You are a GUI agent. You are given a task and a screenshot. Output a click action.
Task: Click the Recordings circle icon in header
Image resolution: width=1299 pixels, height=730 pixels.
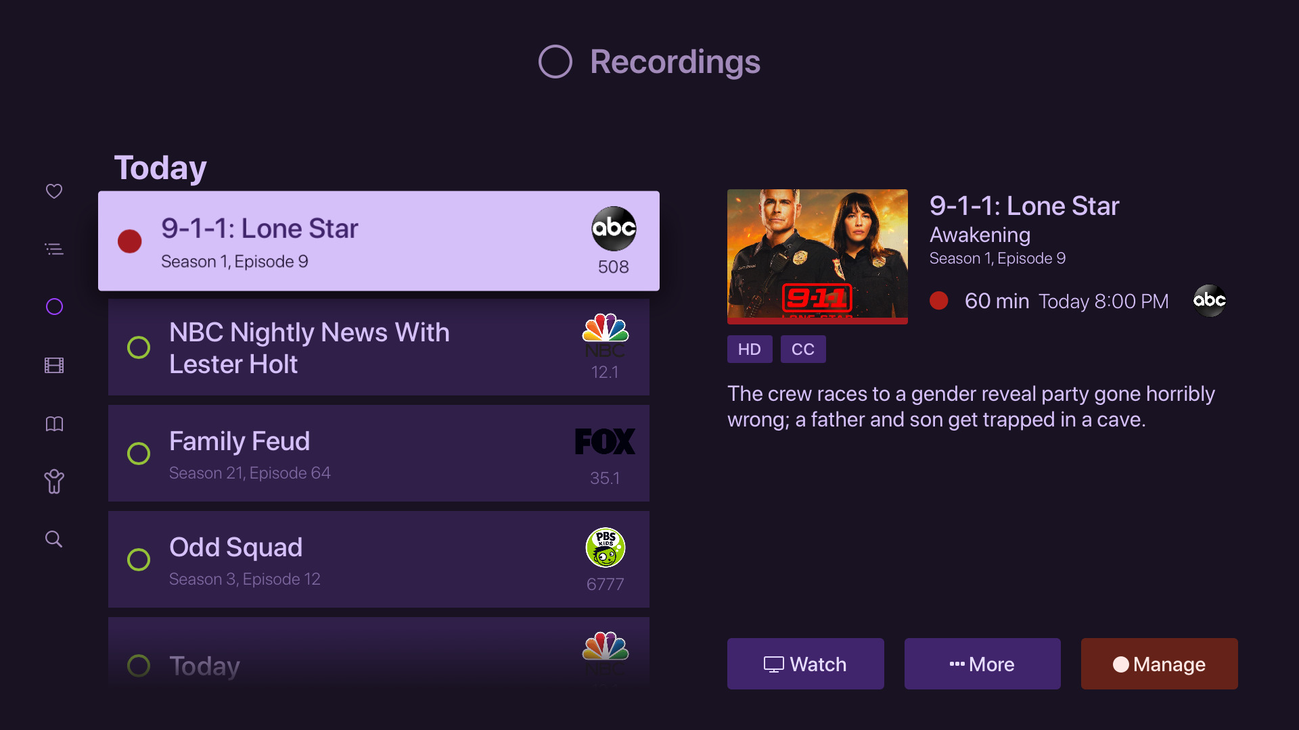555,62
